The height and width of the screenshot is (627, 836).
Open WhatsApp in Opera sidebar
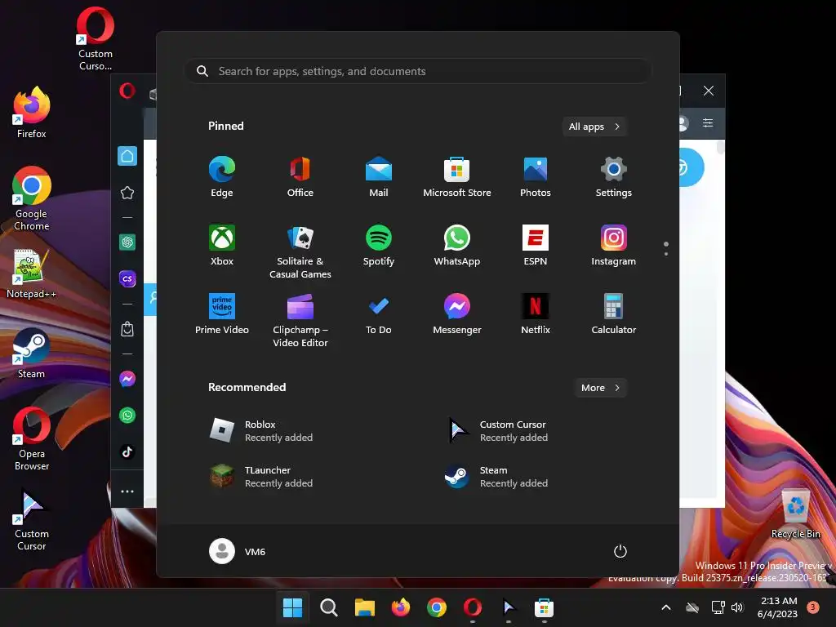[x=127, y=416]
